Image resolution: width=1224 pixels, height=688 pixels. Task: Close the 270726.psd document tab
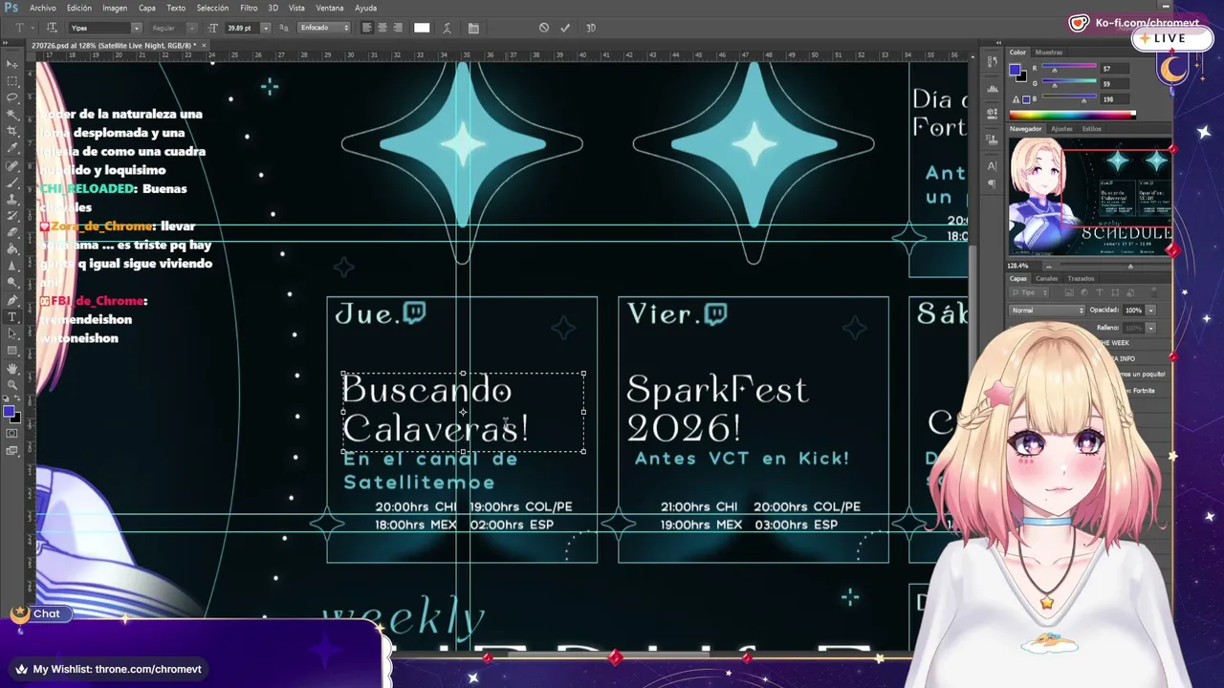(x=204, y=45)
